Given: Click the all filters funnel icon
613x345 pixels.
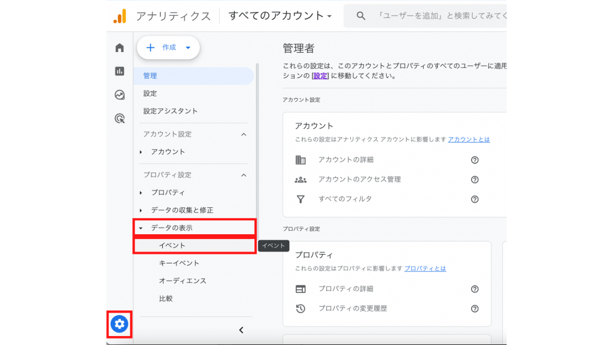Looking at the screenshot, I should coord(301,199).
